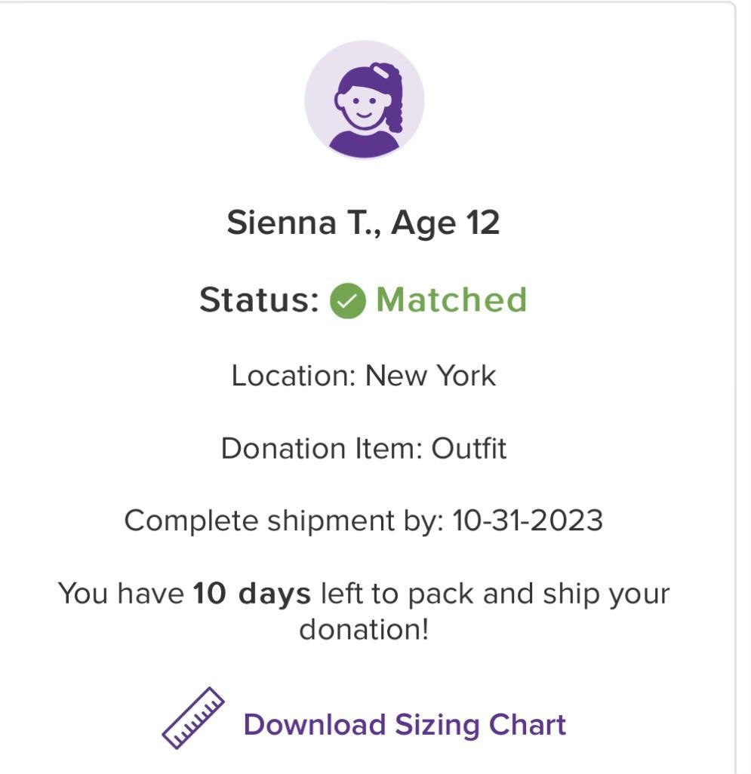Click the Status: label
Viewport: 751px width, 774px height.
(259, 300)
